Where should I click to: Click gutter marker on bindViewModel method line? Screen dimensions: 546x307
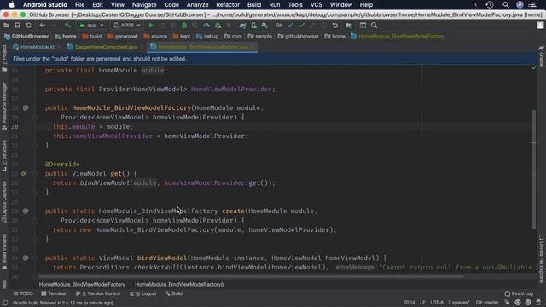[x=26, y=258]
